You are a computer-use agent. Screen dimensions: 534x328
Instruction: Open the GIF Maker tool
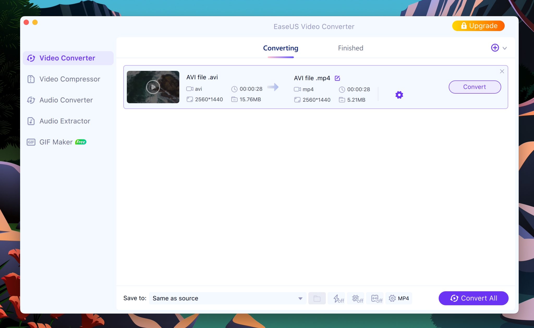tap(56, 142)
